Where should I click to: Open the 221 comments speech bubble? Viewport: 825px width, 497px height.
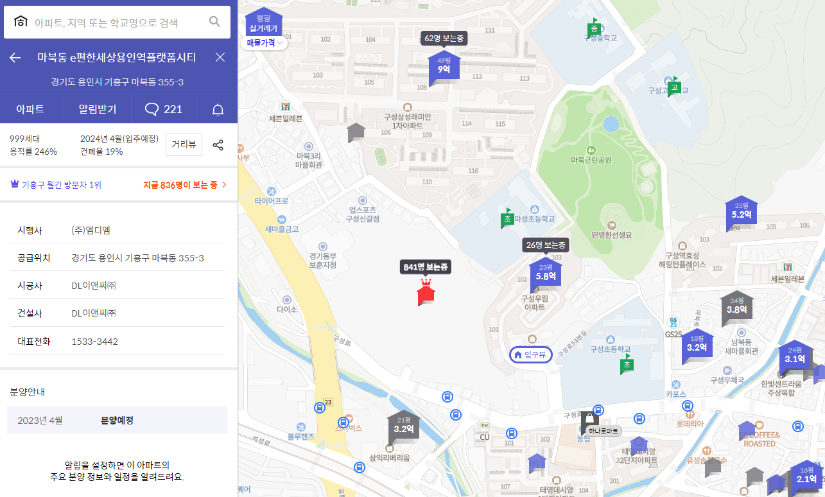tap(164, 109)
